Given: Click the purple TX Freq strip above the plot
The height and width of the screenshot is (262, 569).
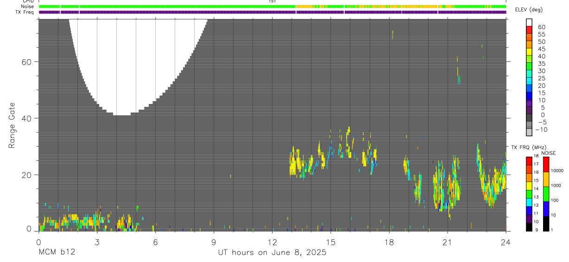Looking at the screenshot, I should [272, 12].
